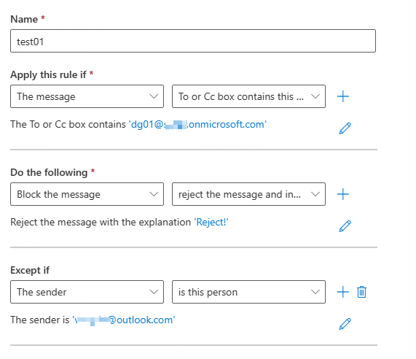
Task: Click the 'Except if' heading
Action: coord(30,270)
